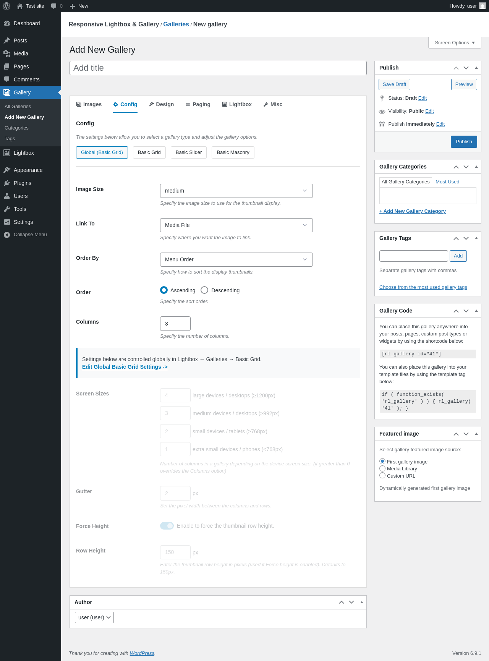This screenshot has height=661, width=489.
Task: Click the Plugins plug icon
Action: click(7, 183)
